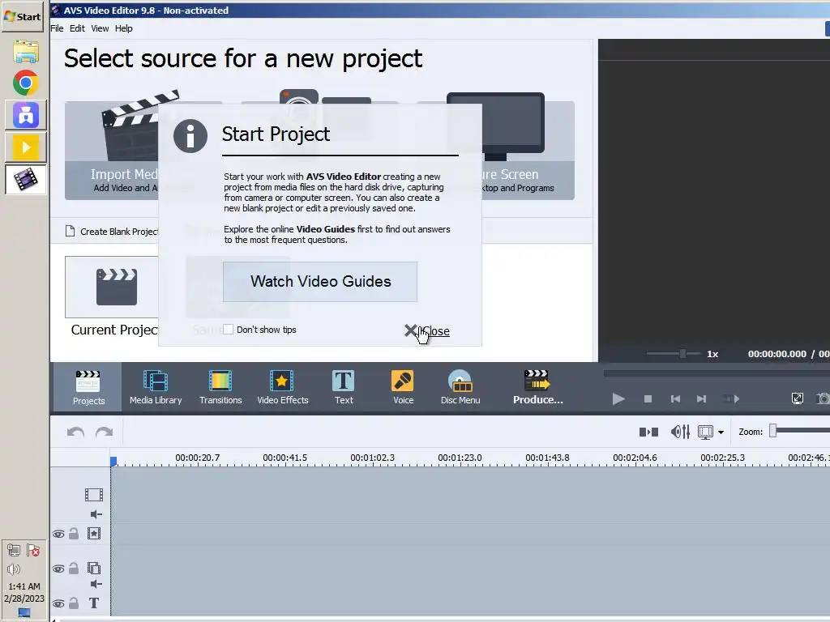Lock the video overlay track

(x=74, y=569)
